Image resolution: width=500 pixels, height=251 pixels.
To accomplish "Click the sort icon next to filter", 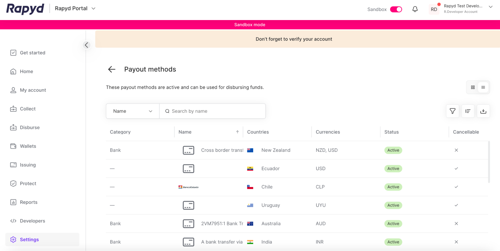I will point(468,111).
